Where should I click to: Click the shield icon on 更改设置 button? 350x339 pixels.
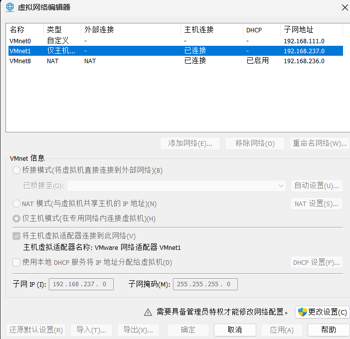point(303,312)
